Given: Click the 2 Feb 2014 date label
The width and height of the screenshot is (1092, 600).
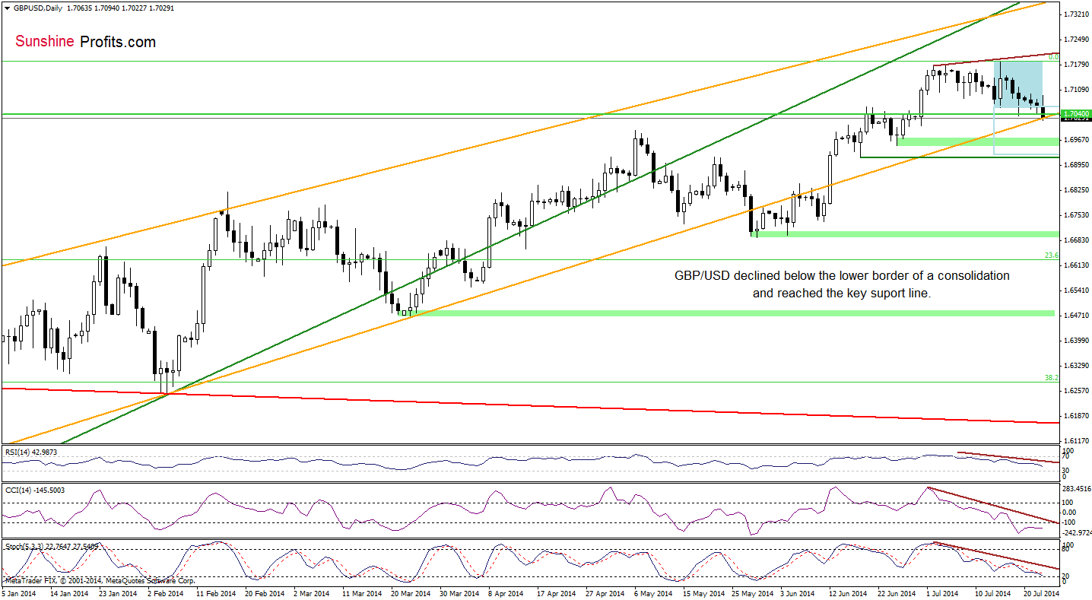Looking at the screenshot, I should click(x=167, y=592).
